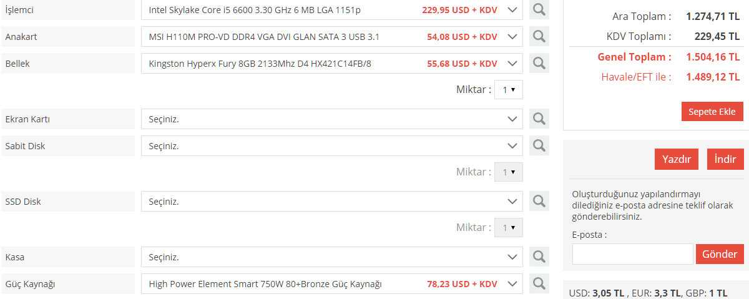This screenshot has width=749, height=299.
Task: Click the İndir download button
Action: (x=725, y=159)
